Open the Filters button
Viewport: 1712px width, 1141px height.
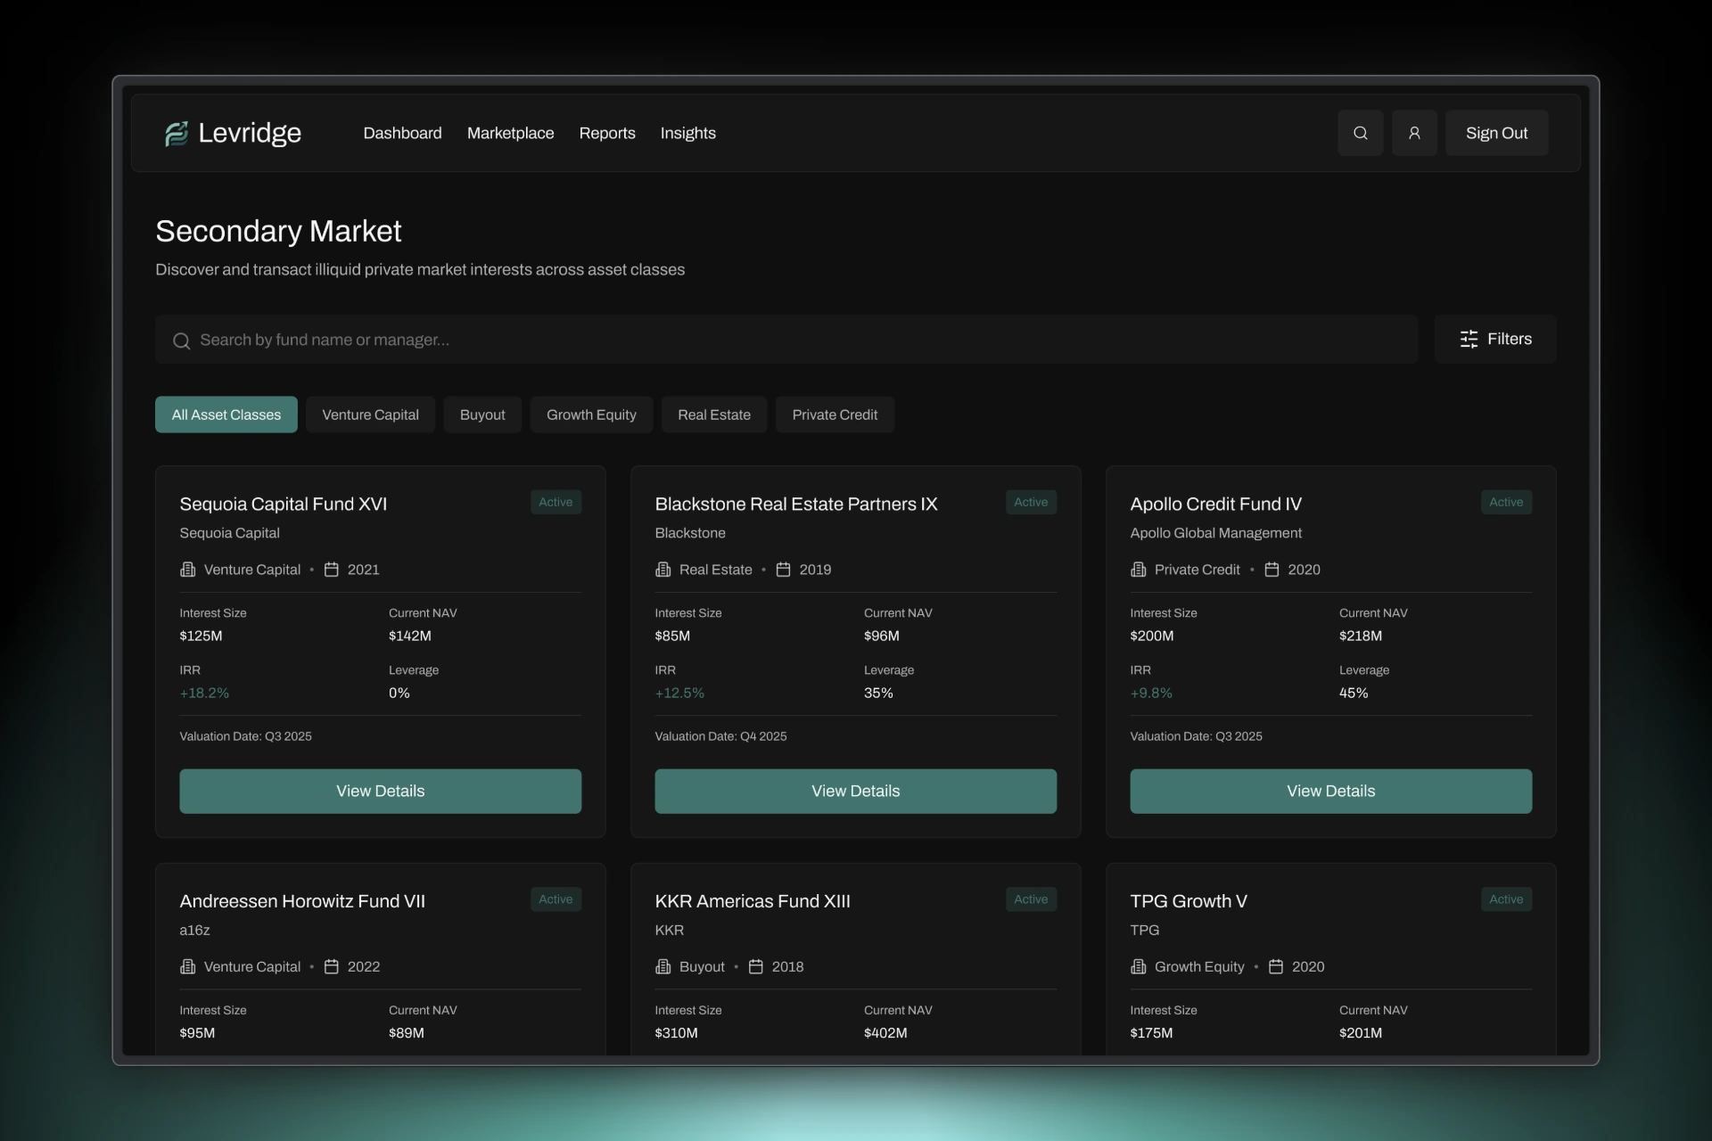[1495, 339]
